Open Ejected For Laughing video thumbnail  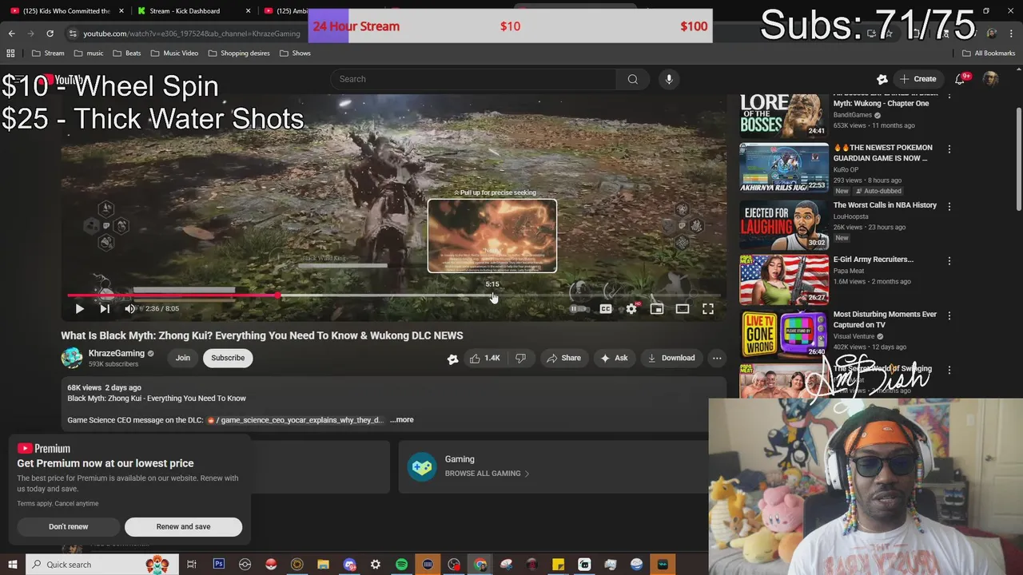click(x=784, y=225)
